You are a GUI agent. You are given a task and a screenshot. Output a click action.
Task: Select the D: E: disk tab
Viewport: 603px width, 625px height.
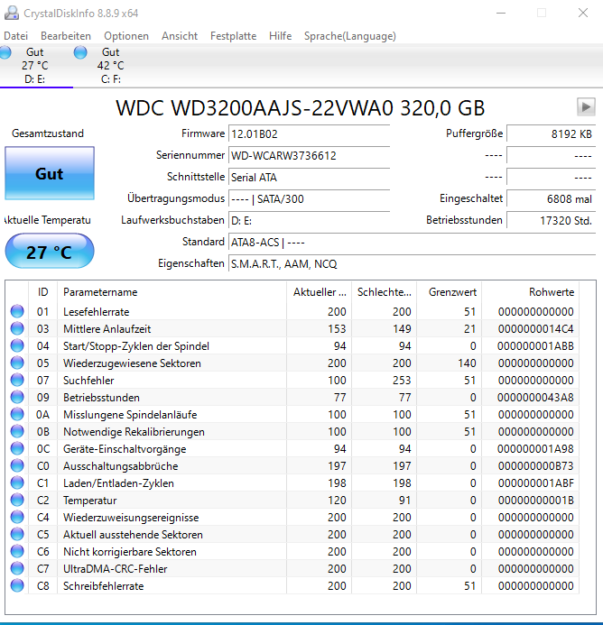(34, 66)
